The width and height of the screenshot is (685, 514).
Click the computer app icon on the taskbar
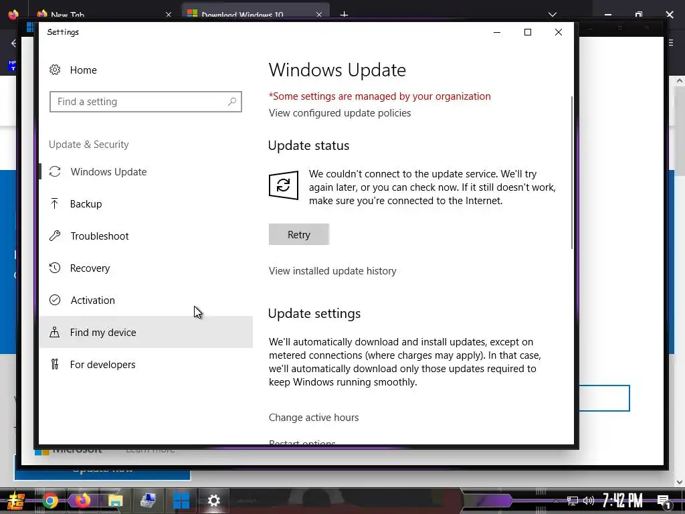coord(148,501)
